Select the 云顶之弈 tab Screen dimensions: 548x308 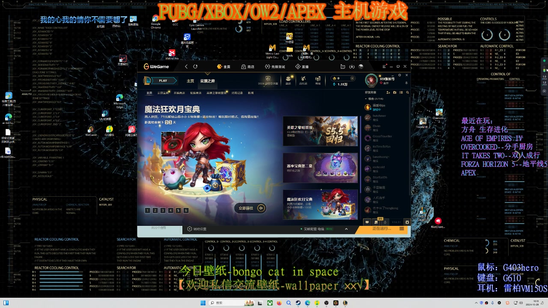(x=208, y=81)
